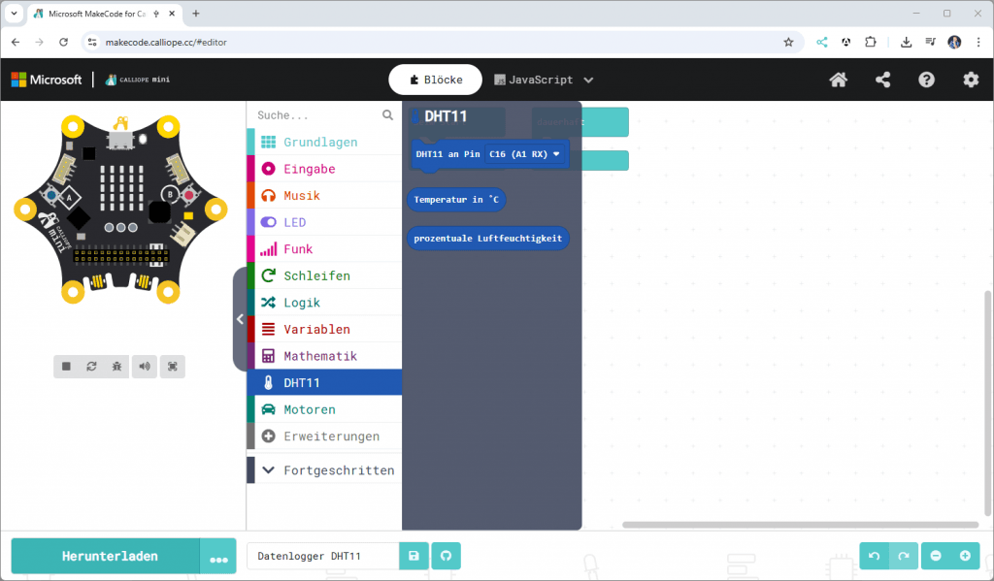Open the more options menu beside Herunterladen
The width and height of the screenshot is (994, 581).
pos(219,556)
